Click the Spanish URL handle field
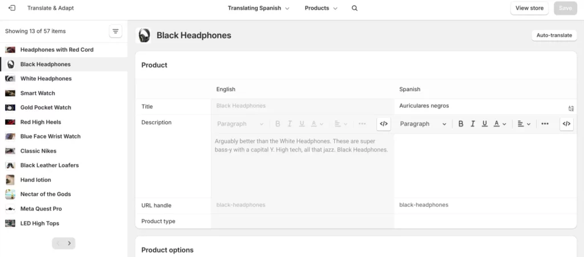The height and width of the screenshot is (257, 584). click(485, 205)
